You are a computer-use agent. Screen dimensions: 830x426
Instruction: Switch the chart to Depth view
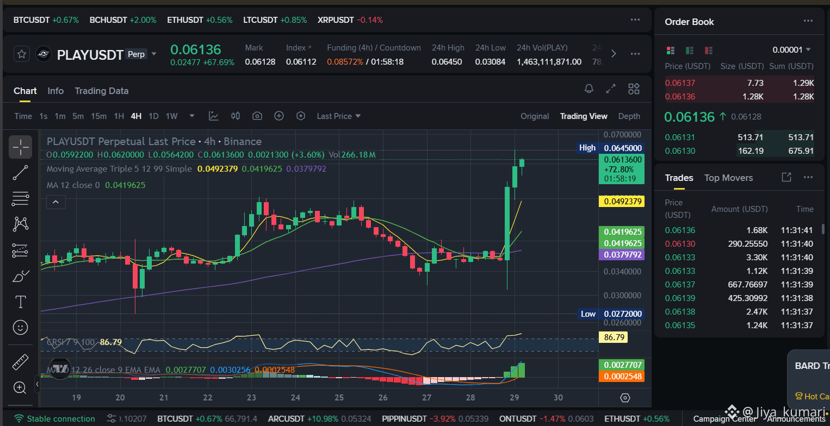click(x=629, y=116)
